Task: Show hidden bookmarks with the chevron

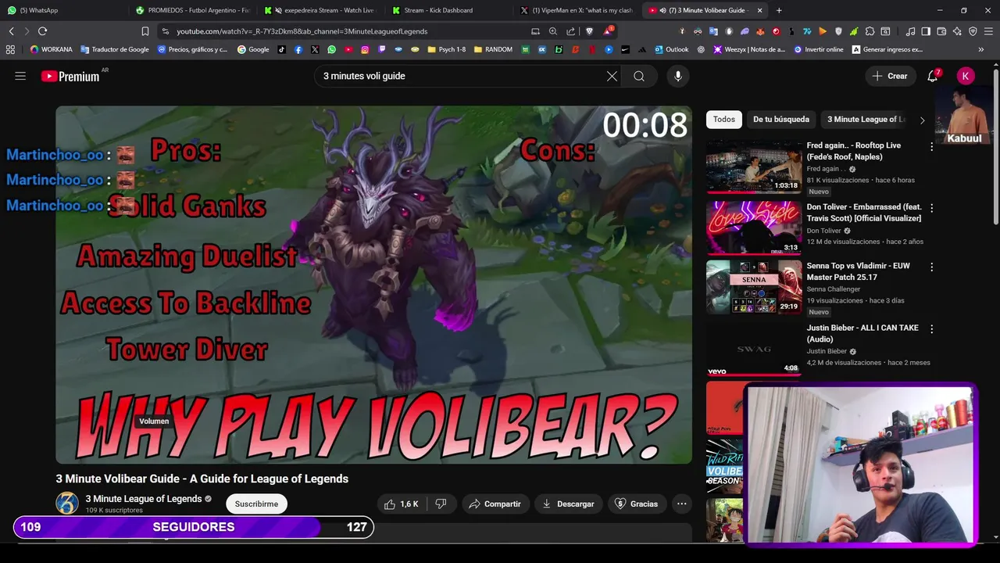Action: (x=981, y=49)
